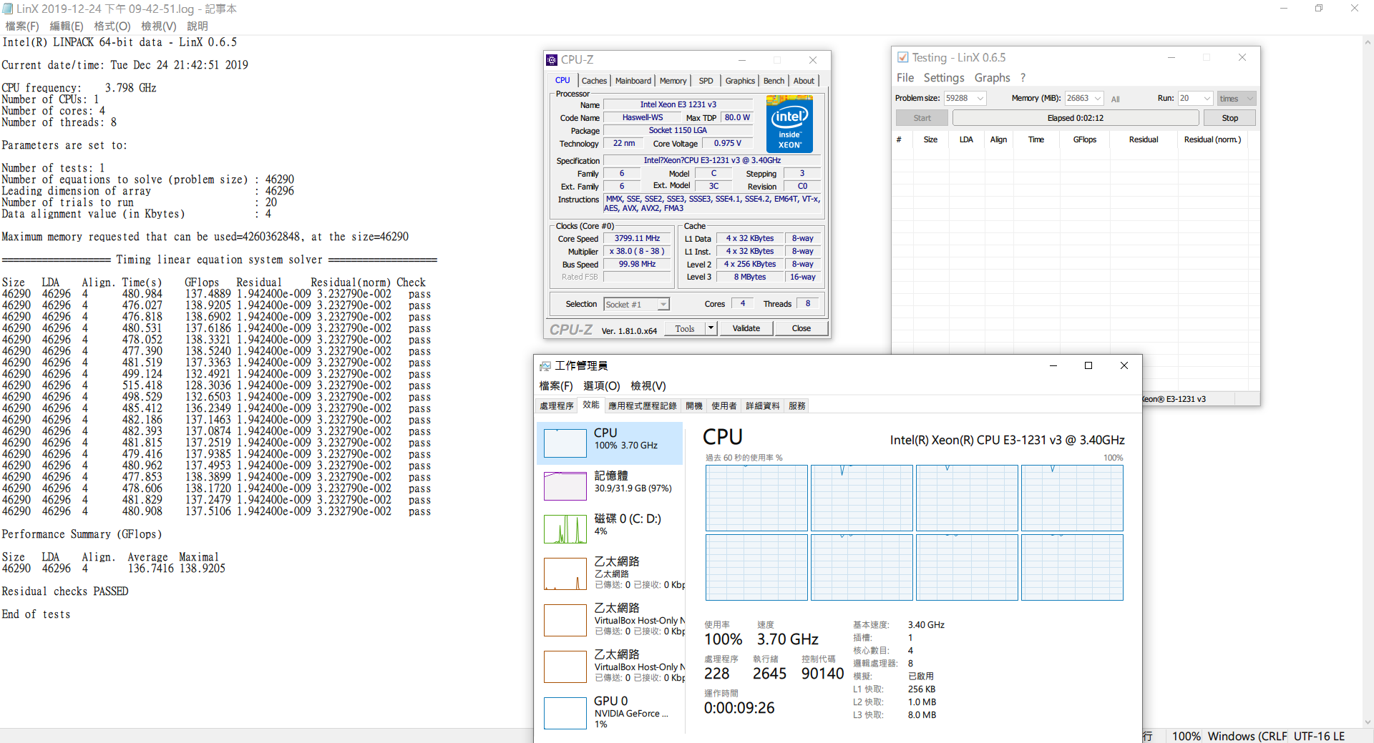1374x743 pixels.
Task: Switch to the SPD tab in CPU-Z
Action: 706,81
